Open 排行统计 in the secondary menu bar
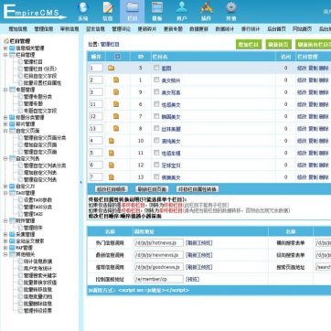331x331 pixels. 251,29
